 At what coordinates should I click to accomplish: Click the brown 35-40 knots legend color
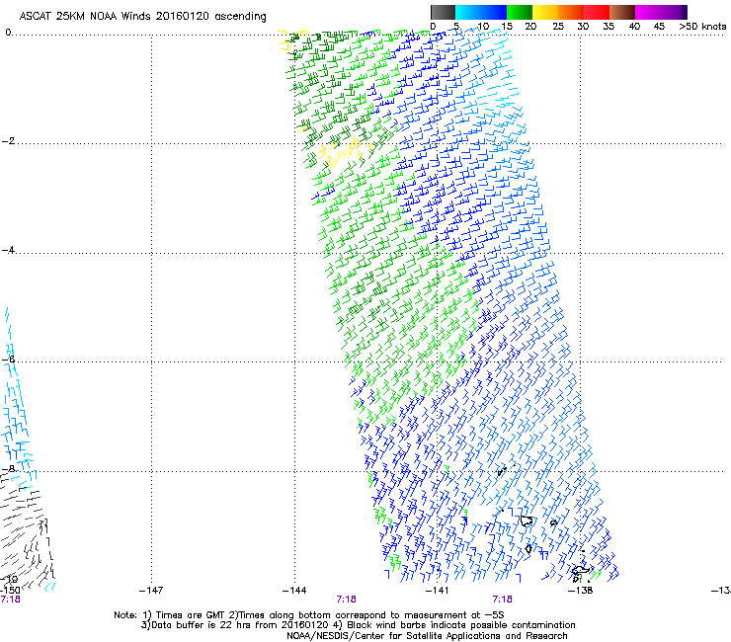[x=622, y=12]
